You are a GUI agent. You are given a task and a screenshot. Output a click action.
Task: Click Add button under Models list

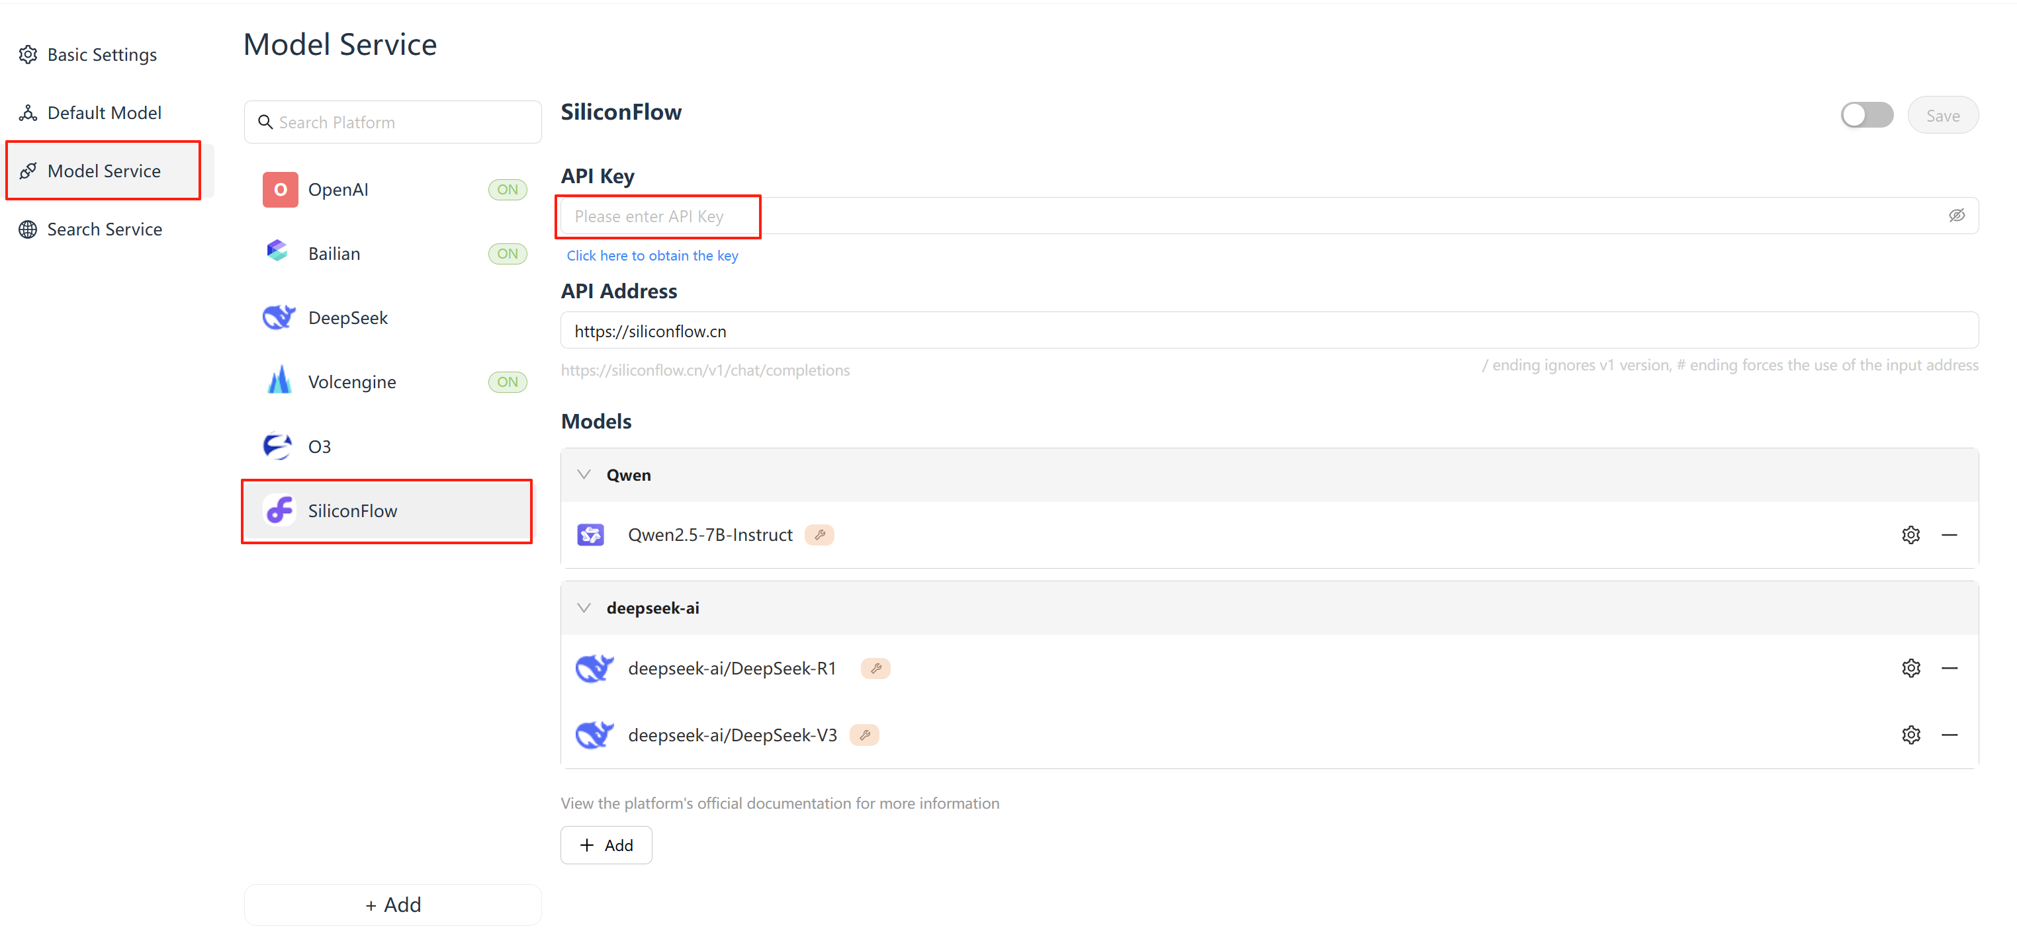coord(606,844)
